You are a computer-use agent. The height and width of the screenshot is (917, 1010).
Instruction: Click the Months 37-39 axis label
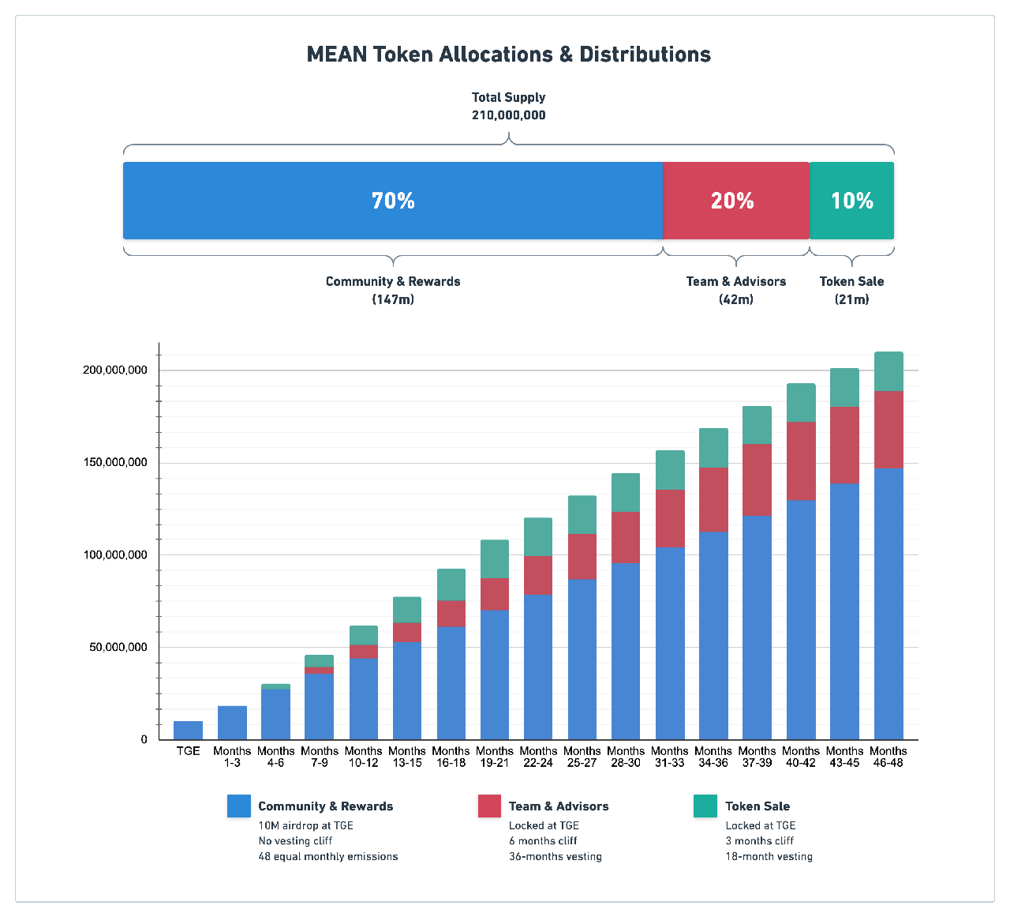coord(757,757)
